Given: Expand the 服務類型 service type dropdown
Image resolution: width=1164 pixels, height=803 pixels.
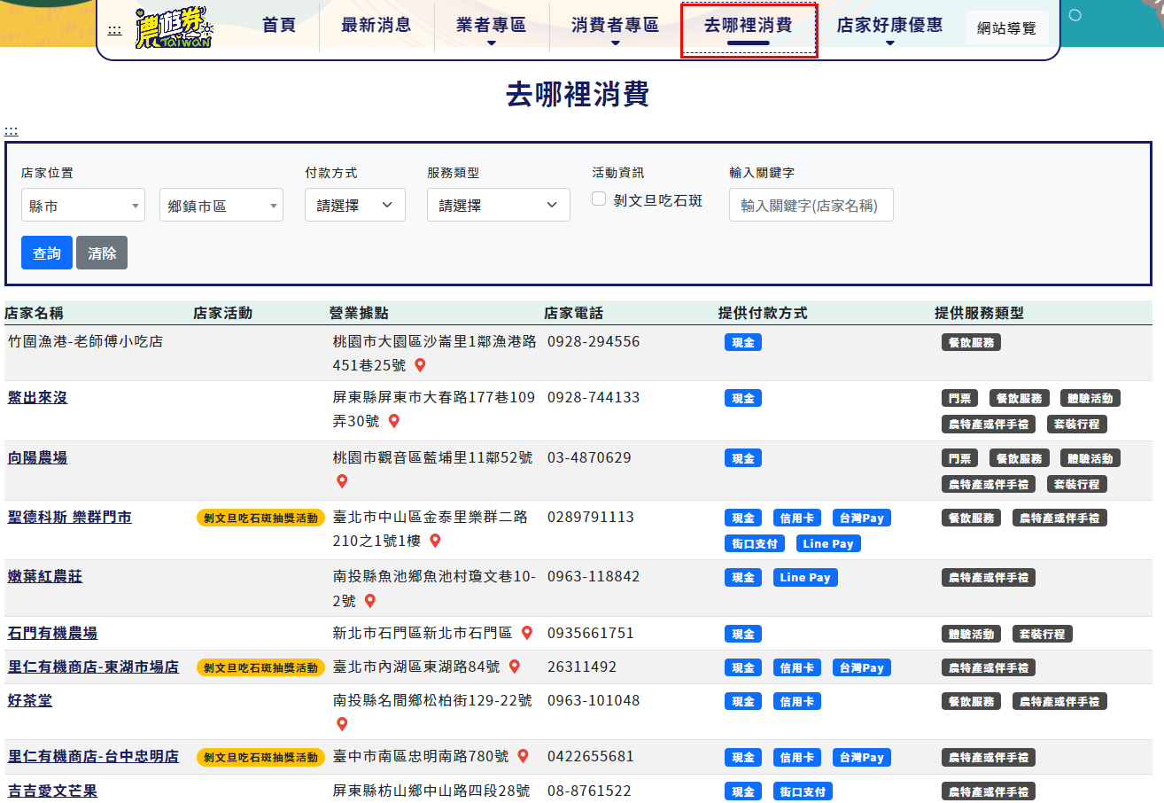Looking at the screenshot, I should tap(498, 206).
